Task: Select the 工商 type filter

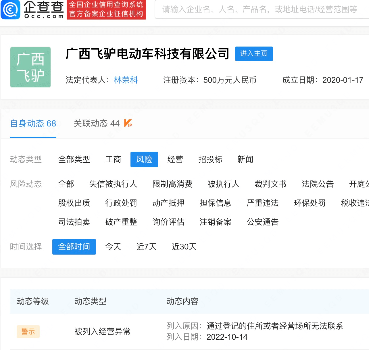Action: 113,159
